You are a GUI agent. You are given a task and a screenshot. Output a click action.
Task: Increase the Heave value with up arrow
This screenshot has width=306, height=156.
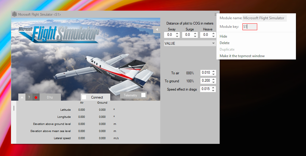point(213,34)
